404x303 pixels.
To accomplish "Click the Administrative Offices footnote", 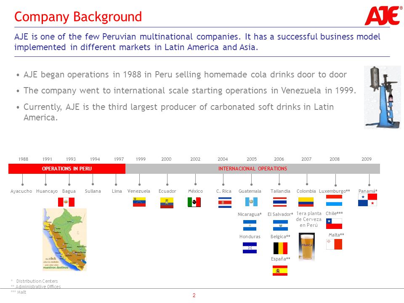I will (38, 287).
